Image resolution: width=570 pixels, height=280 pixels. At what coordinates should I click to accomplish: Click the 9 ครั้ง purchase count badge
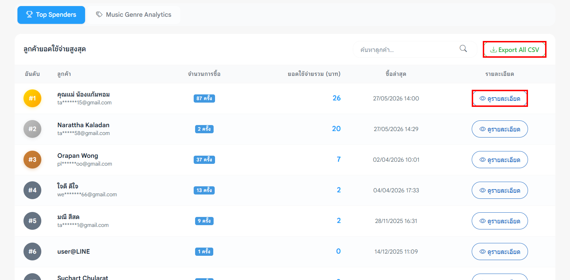[204, 221]
